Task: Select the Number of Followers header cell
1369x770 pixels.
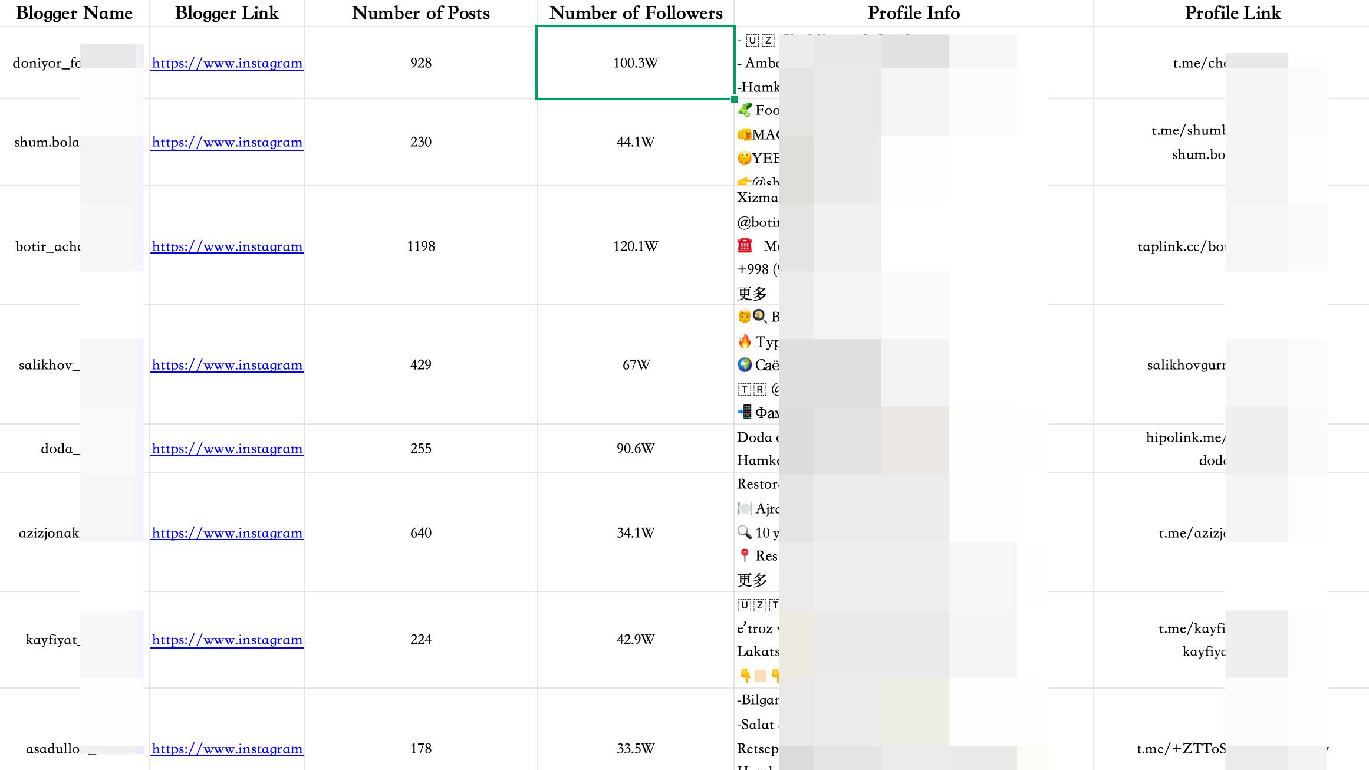Action: tap(636, 13)
